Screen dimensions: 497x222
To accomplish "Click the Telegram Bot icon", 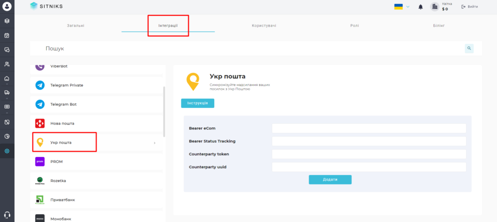I will (x=40, y=104).
